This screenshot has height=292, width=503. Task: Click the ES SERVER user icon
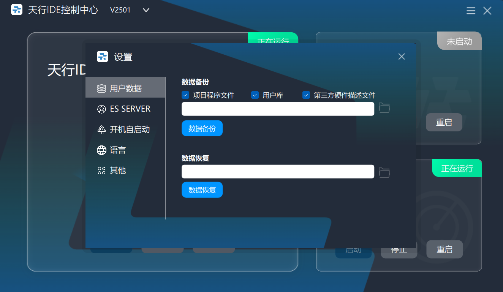click(x=101, y=109)
